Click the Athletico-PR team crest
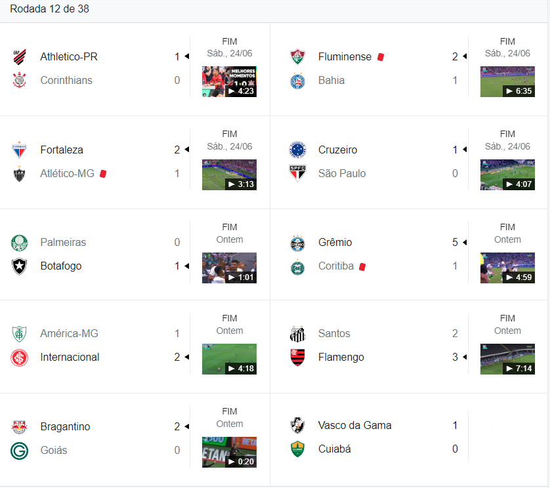550x488 pixels. (x=20, y=57)
